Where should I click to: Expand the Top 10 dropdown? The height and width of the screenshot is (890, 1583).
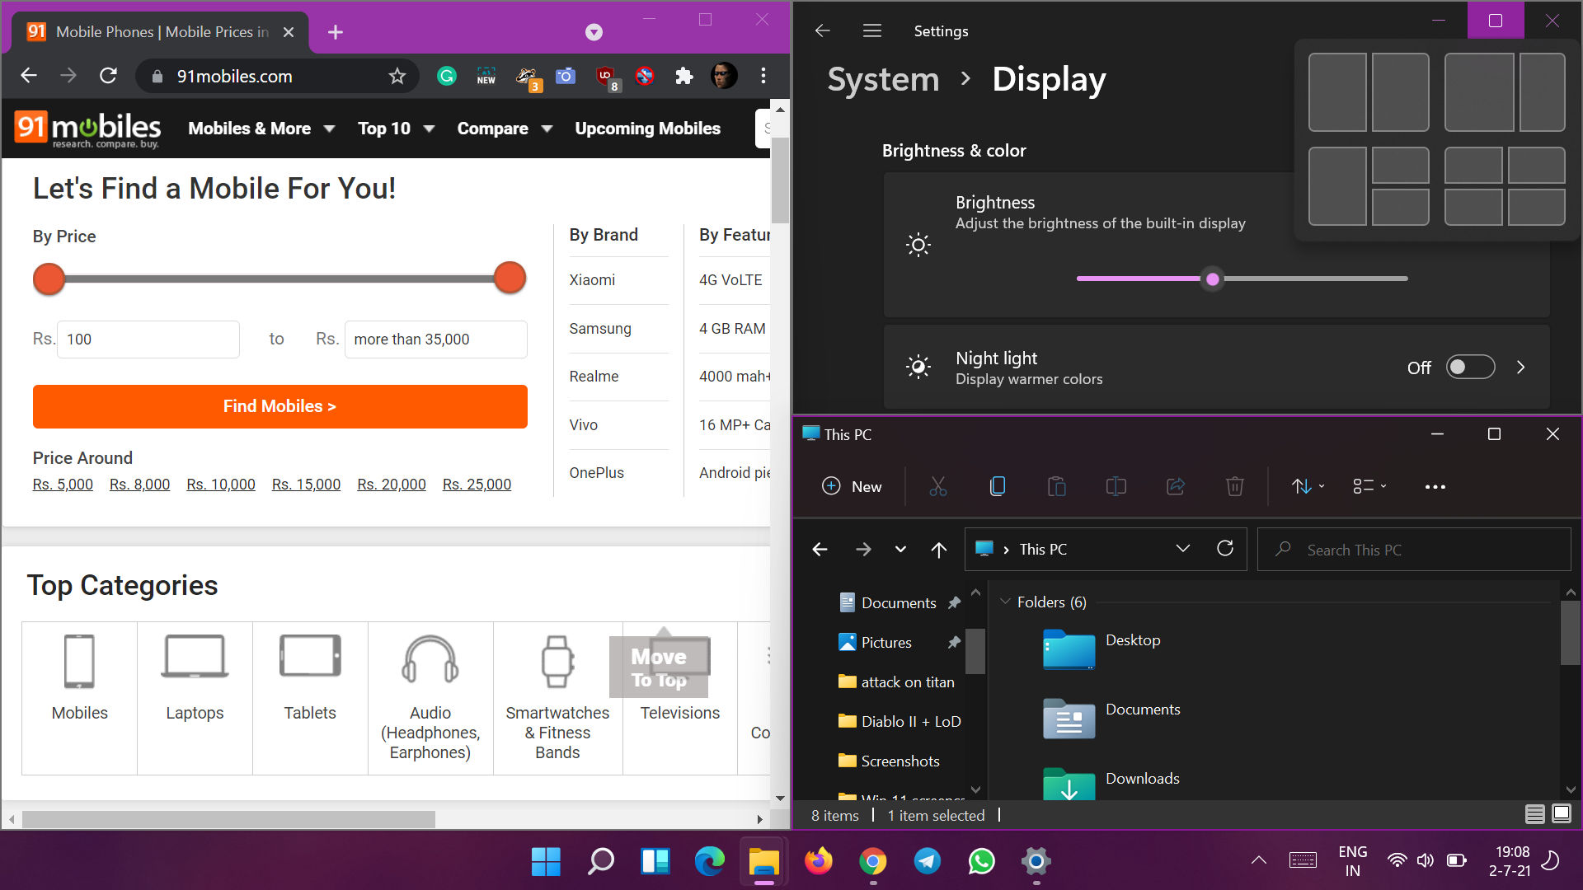click(x=396, y=129)
